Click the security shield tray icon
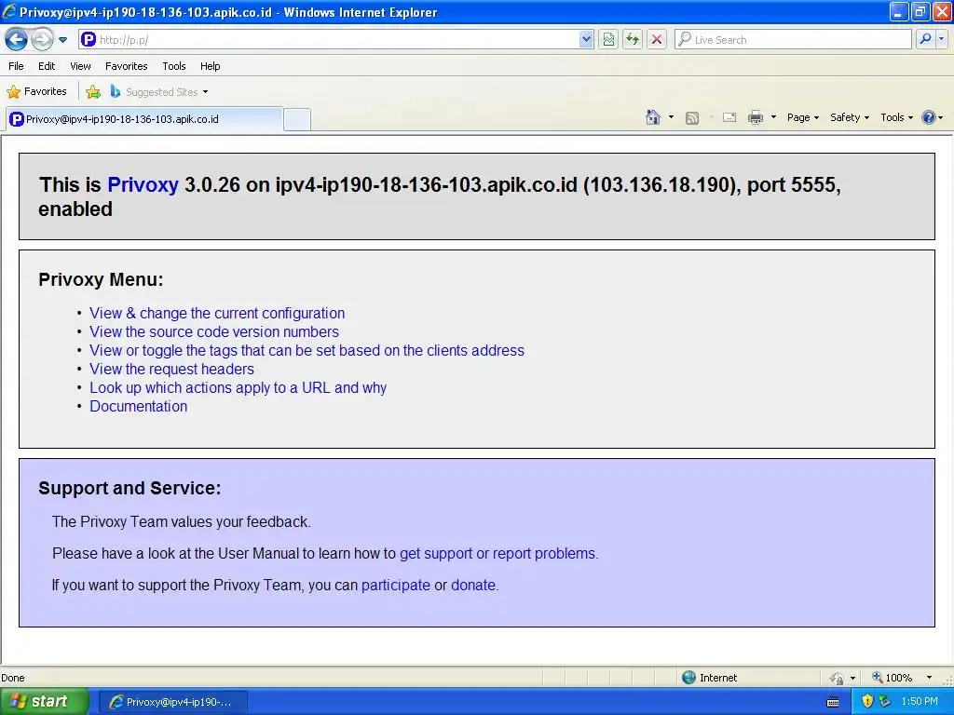Viewport: 954px width, 715px height. tap(867, 701)
